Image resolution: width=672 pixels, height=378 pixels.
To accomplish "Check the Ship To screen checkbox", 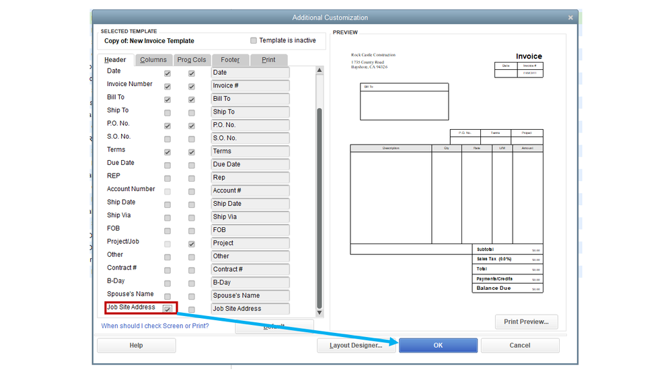I will 167,113.
